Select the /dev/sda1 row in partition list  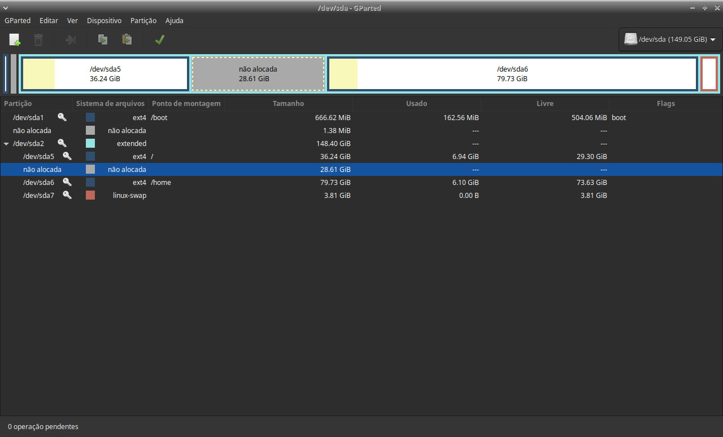pyautogui.click(x=361, y=117)
